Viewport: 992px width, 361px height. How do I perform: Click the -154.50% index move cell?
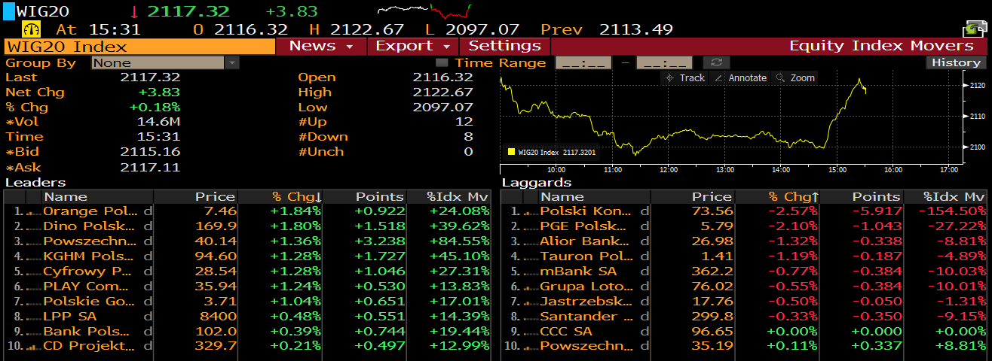point(951,212)
